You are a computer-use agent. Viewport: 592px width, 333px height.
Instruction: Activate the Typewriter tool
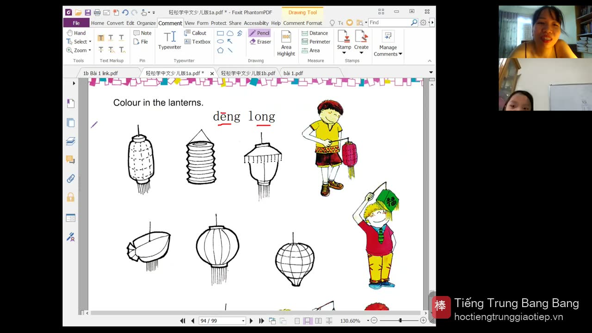coord(170,40)
